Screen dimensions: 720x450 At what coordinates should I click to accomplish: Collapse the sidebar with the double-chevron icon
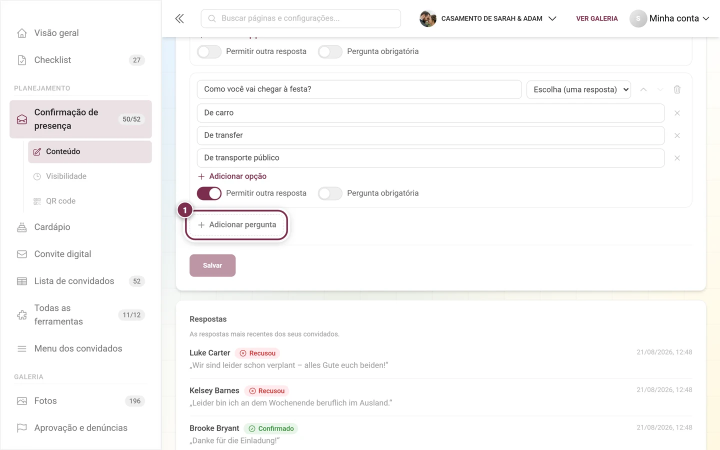point(179,18)
